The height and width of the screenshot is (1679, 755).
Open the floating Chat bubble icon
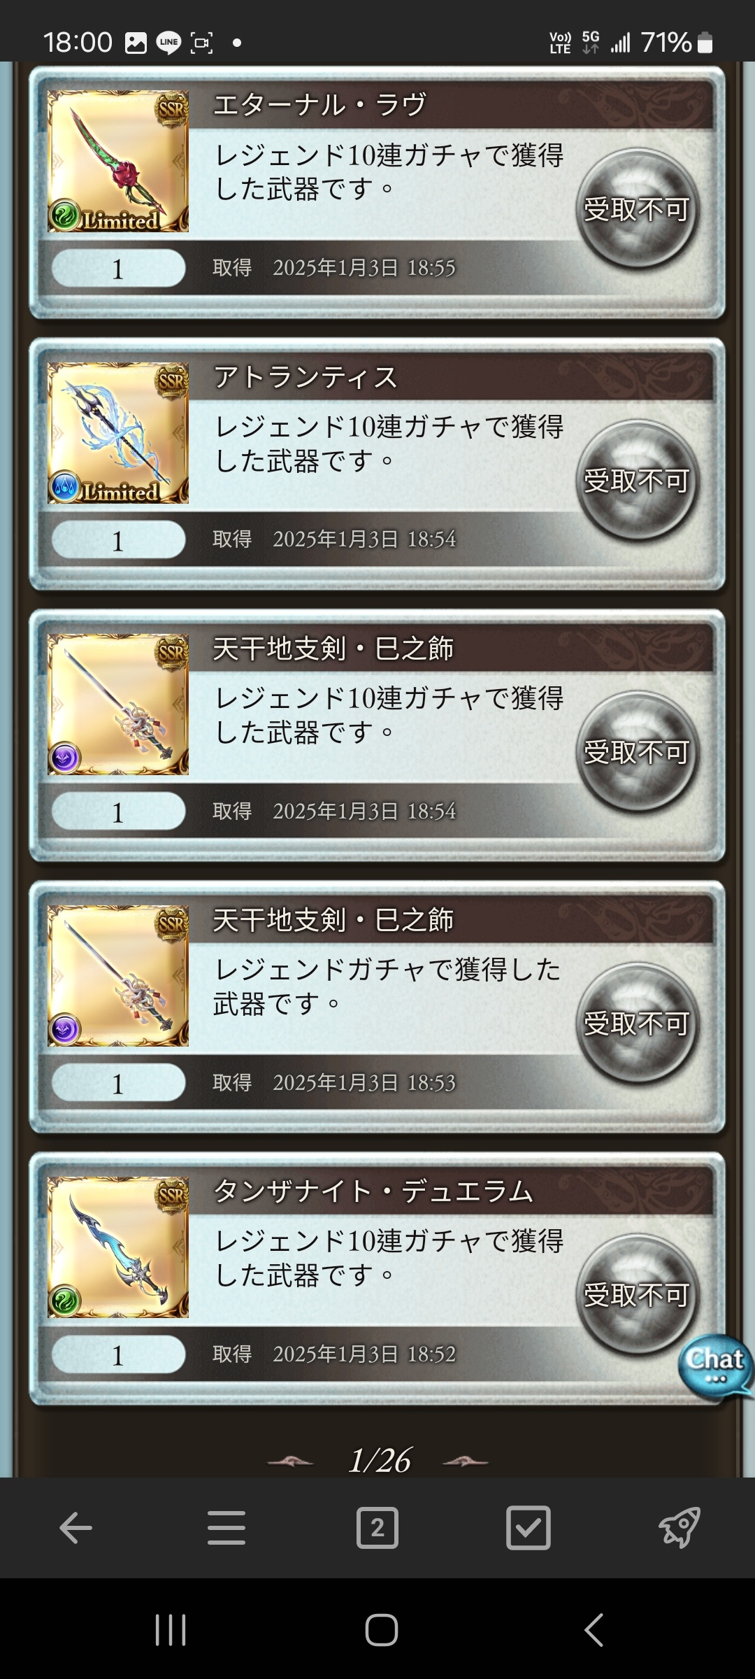716,1366
